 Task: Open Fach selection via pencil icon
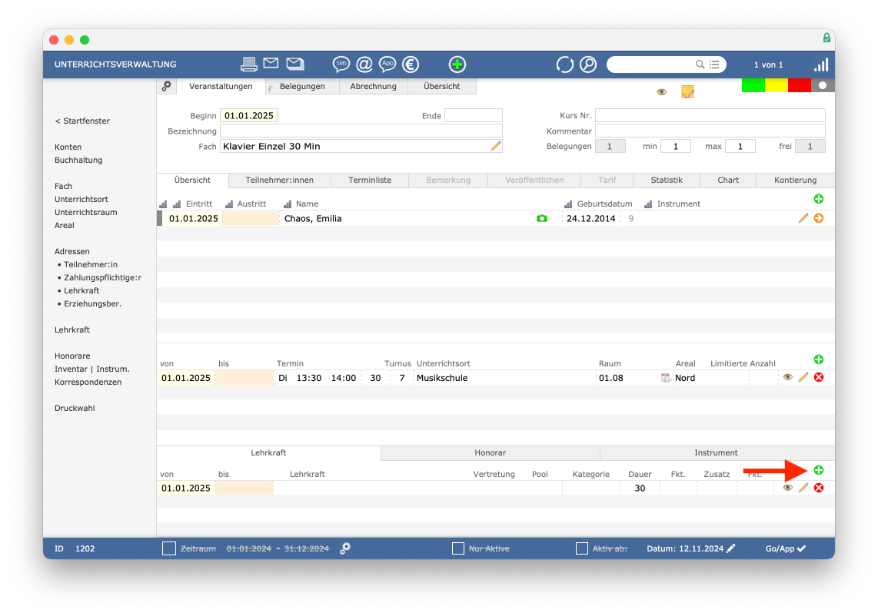click(x=496, y=146)
